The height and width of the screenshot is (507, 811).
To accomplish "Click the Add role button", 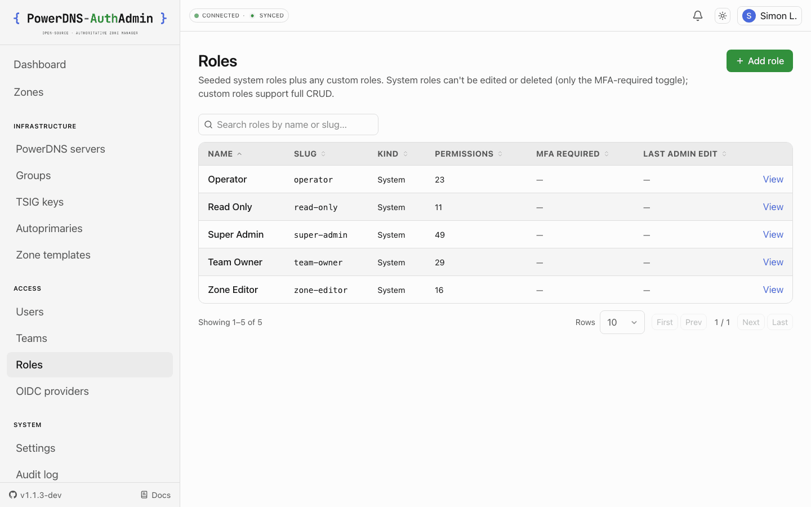I will tap(759, 61).
